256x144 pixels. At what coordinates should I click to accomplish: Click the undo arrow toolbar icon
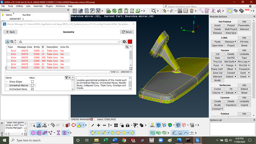[x=164, y=11]
